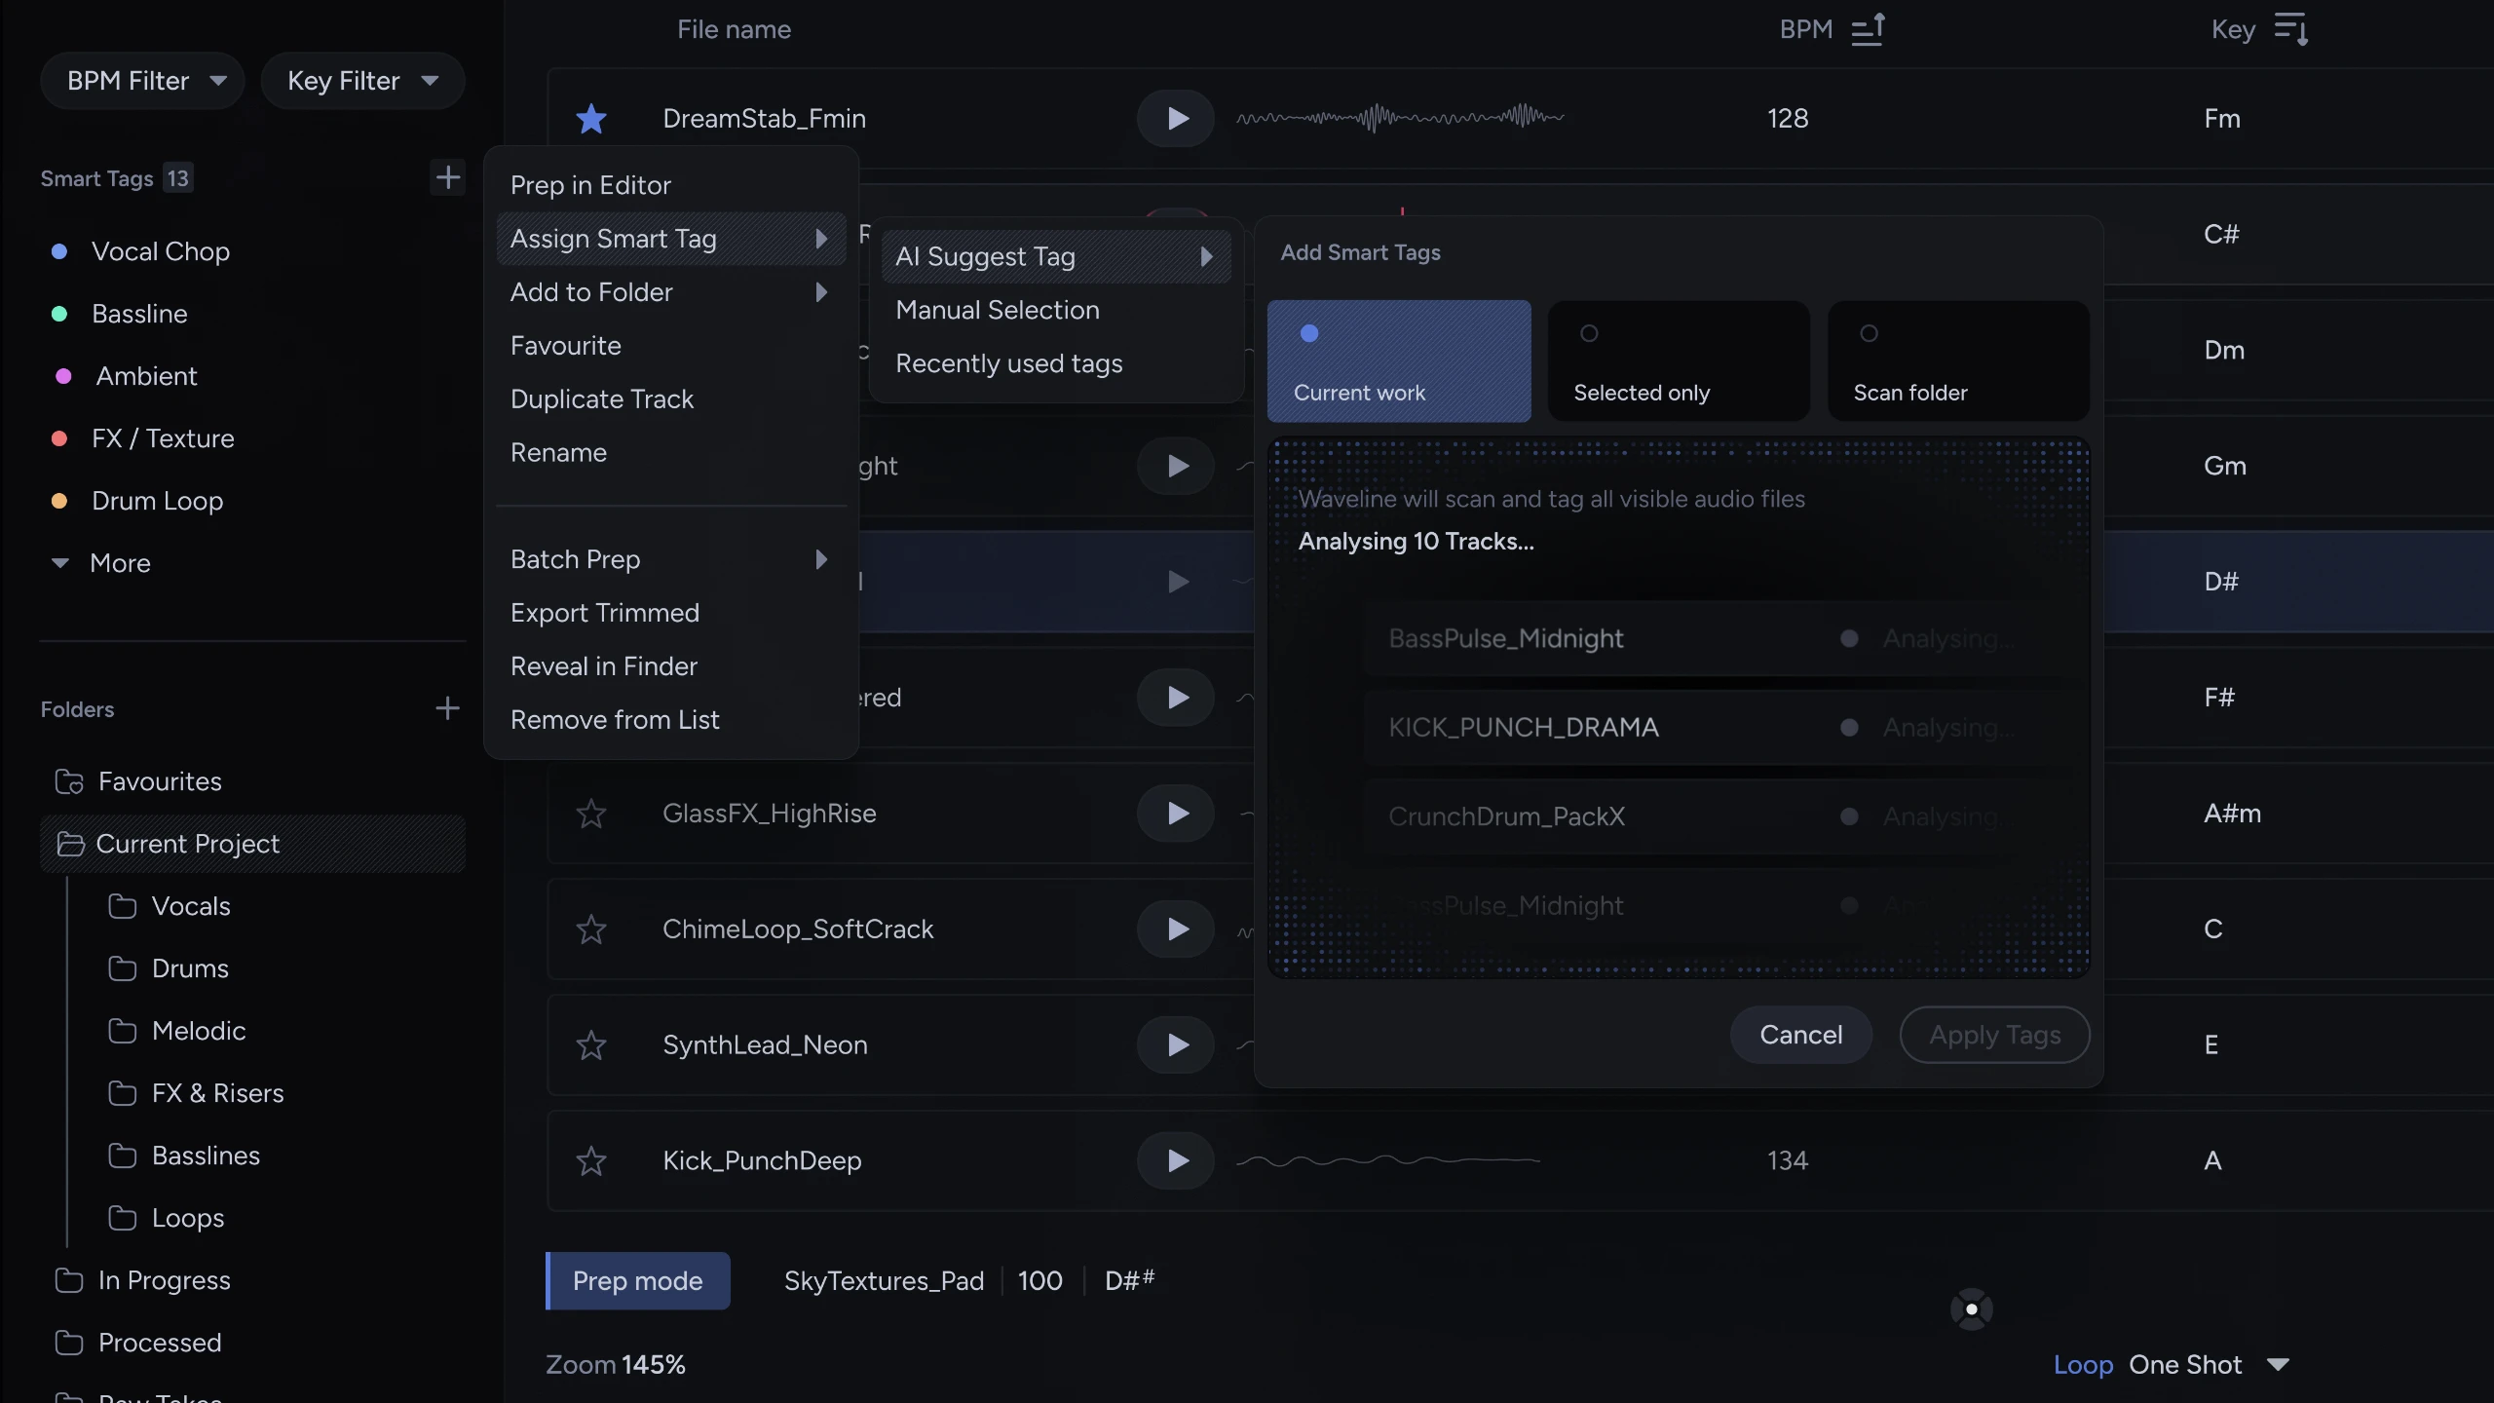Click the DreamStab_Fmin waveform preview

1400,119
